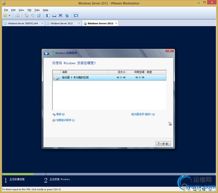This screenshot has height=193, width=218.
Task: Click the Revert to snapshot icon
Action: click(33, 15)
